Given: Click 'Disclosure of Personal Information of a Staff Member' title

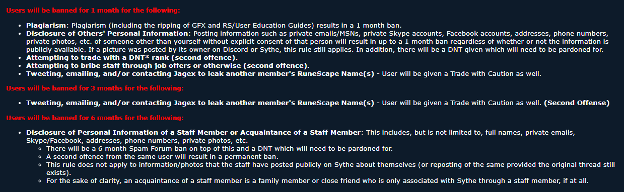Looking at the screenshot, I should point(194,132).
